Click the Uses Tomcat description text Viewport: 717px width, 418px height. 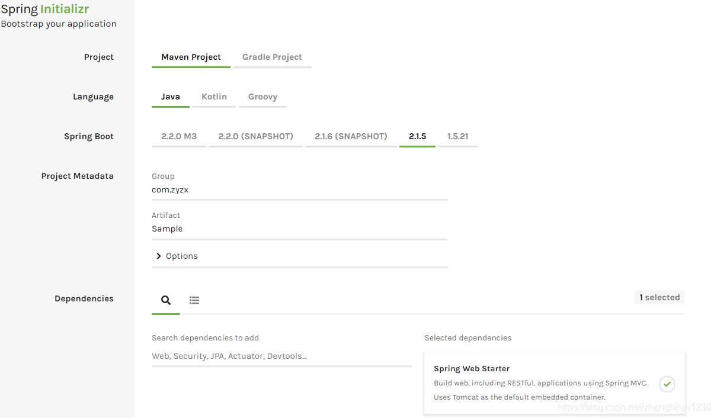point(520,397)
